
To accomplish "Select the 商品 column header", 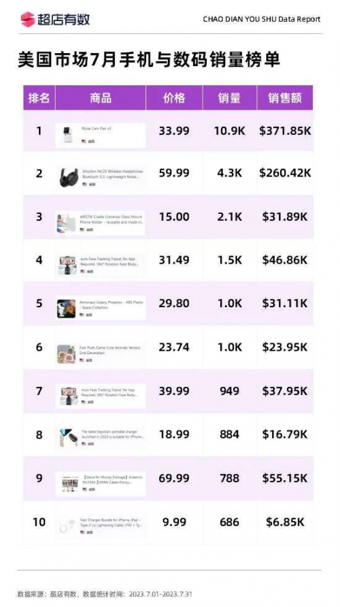I will pos(101,98).
